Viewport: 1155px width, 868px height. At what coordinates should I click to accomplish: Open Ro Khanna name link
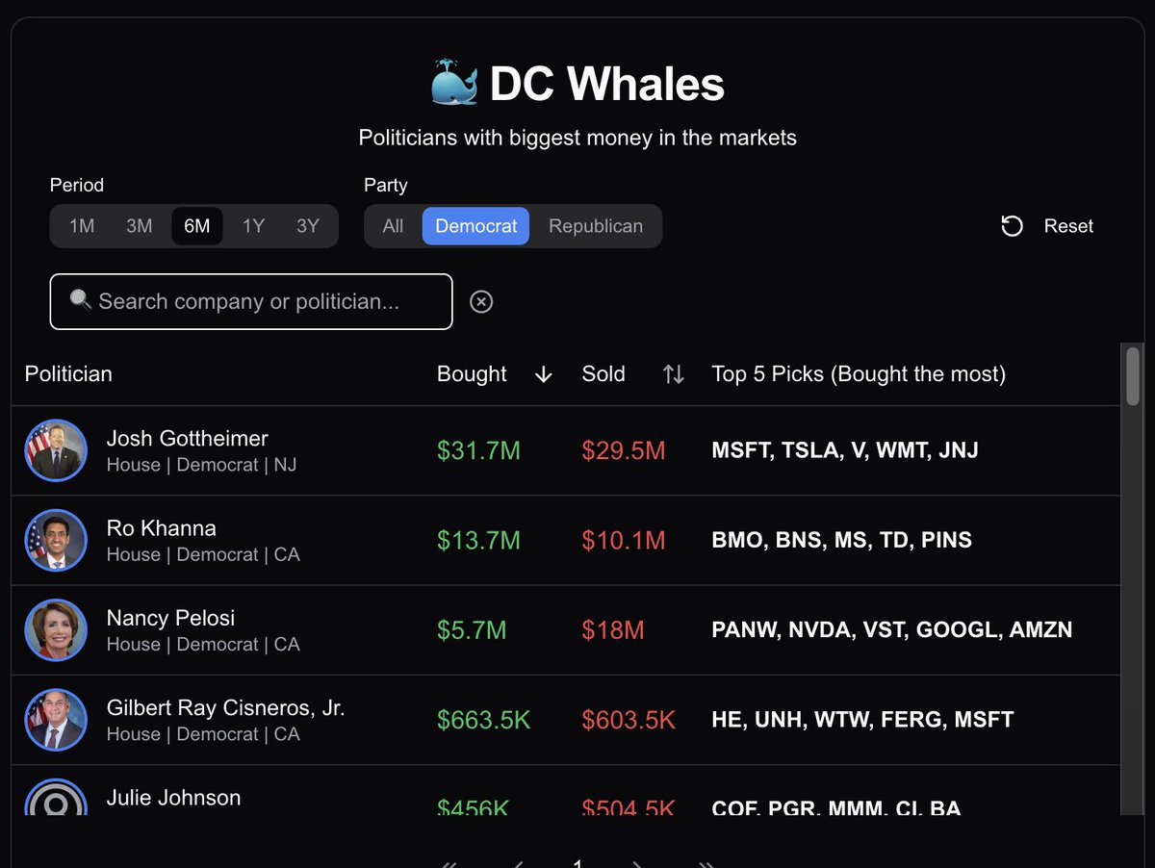click(161, 528)
